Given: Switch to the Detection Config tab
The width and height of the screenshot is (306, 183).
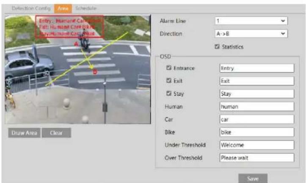Looking at the screenshot, I should pyautogui.click(x=31, y=8).
